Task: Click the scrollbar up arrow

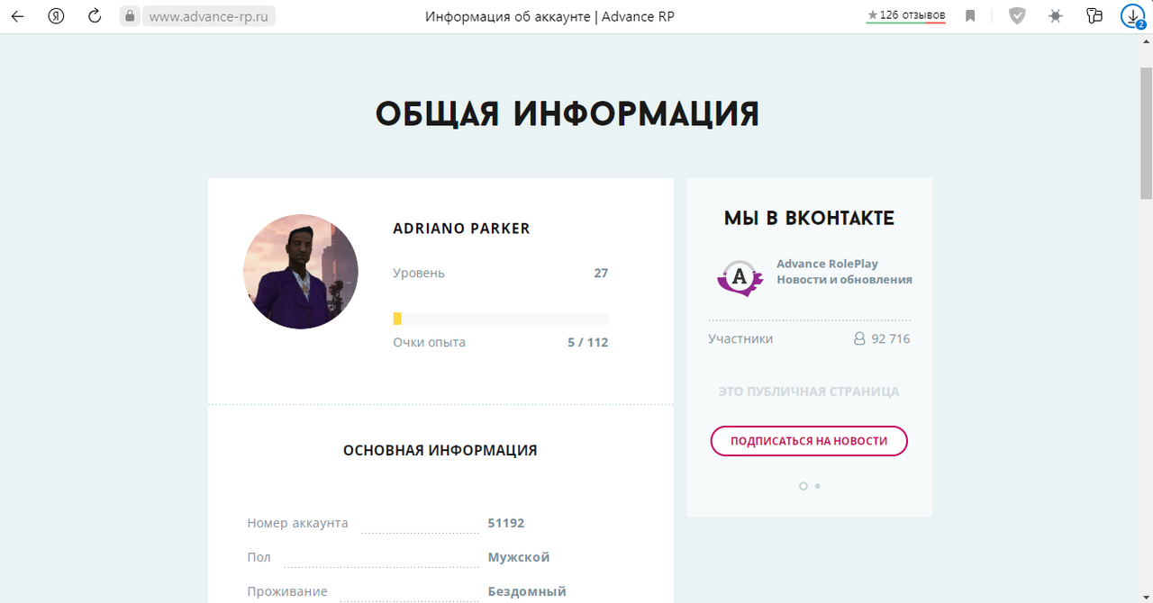Action: (1146, 40)
